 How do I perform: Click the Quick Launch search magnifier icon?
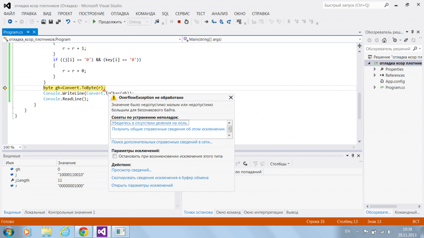[x=386, y=5]
